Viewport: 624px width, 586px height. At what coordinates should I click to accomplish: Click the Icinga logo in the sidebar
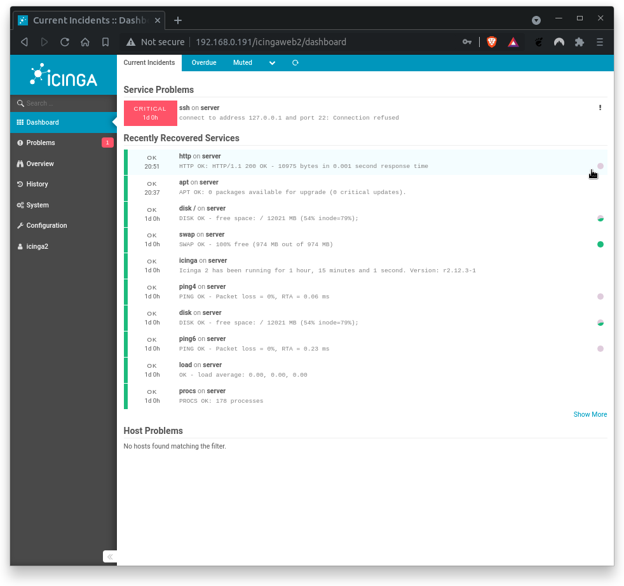click(63, 75)
